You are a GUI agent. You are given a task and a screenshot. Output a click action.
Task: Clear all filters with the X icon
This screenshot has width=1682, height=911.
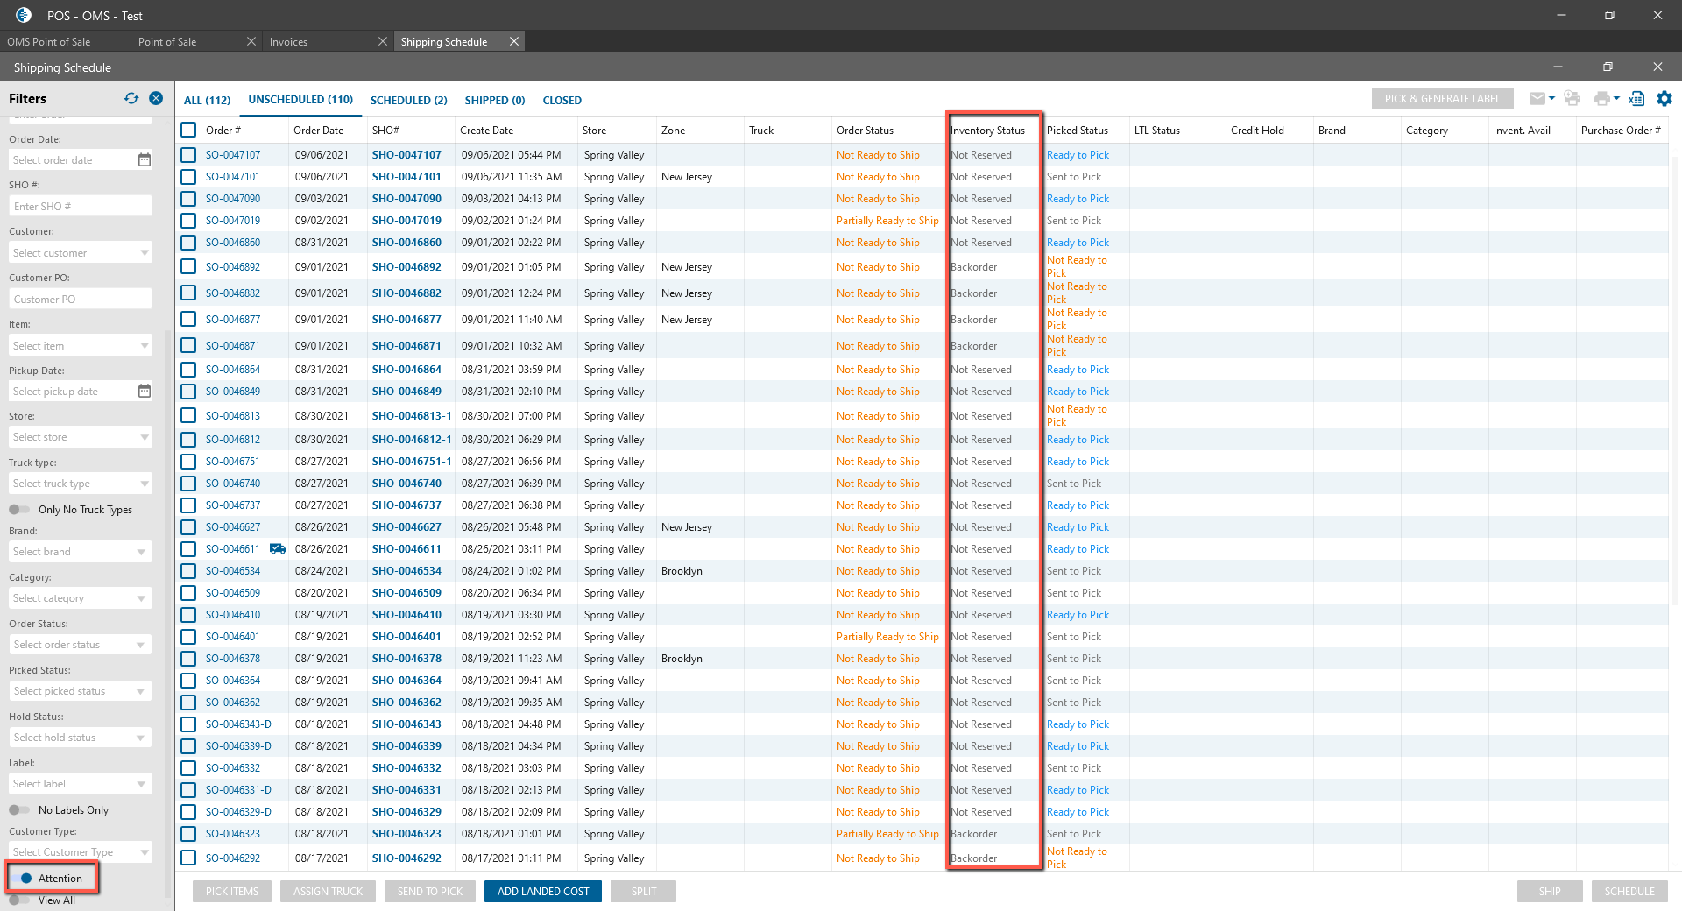tap(156, 99)
